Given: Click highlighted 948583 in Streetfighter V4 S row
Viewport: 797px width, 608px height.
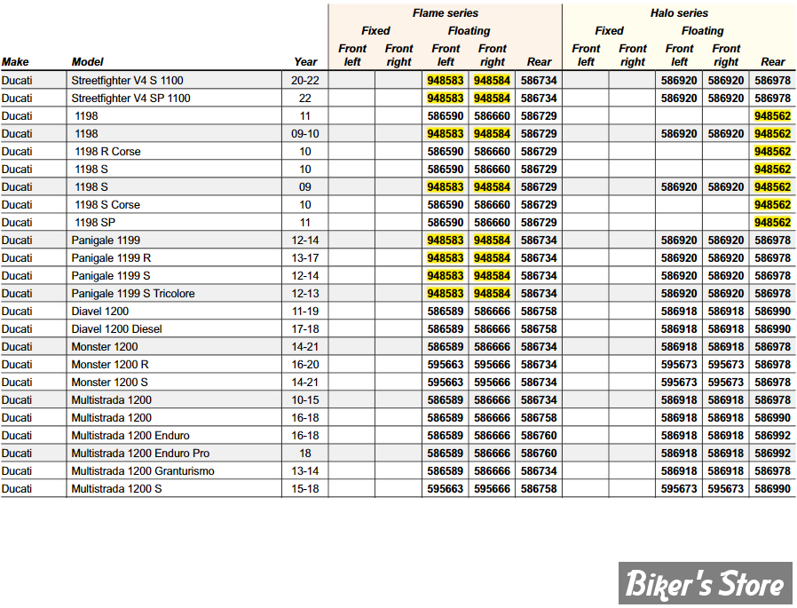Looking at the screenshot, I should click(446, 80).
